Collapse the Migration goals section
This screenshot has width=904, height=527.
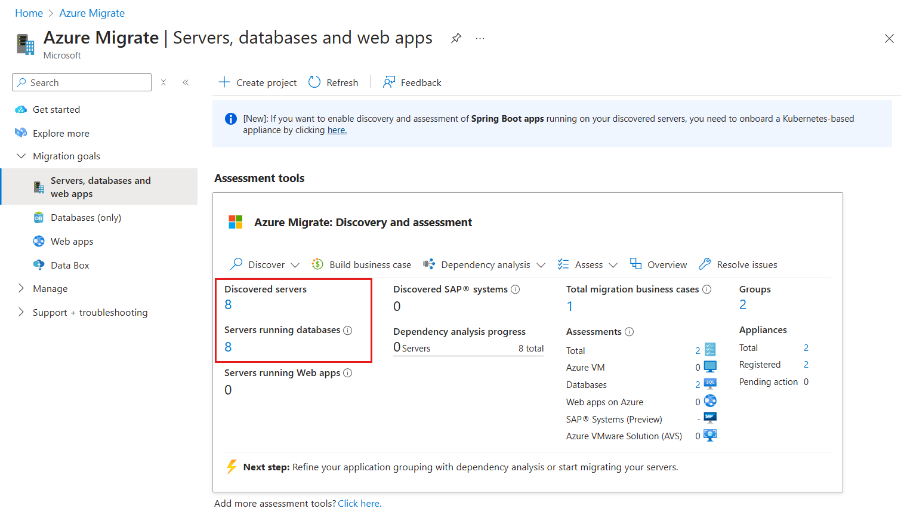pyautogui.click(x=21, y=156)
